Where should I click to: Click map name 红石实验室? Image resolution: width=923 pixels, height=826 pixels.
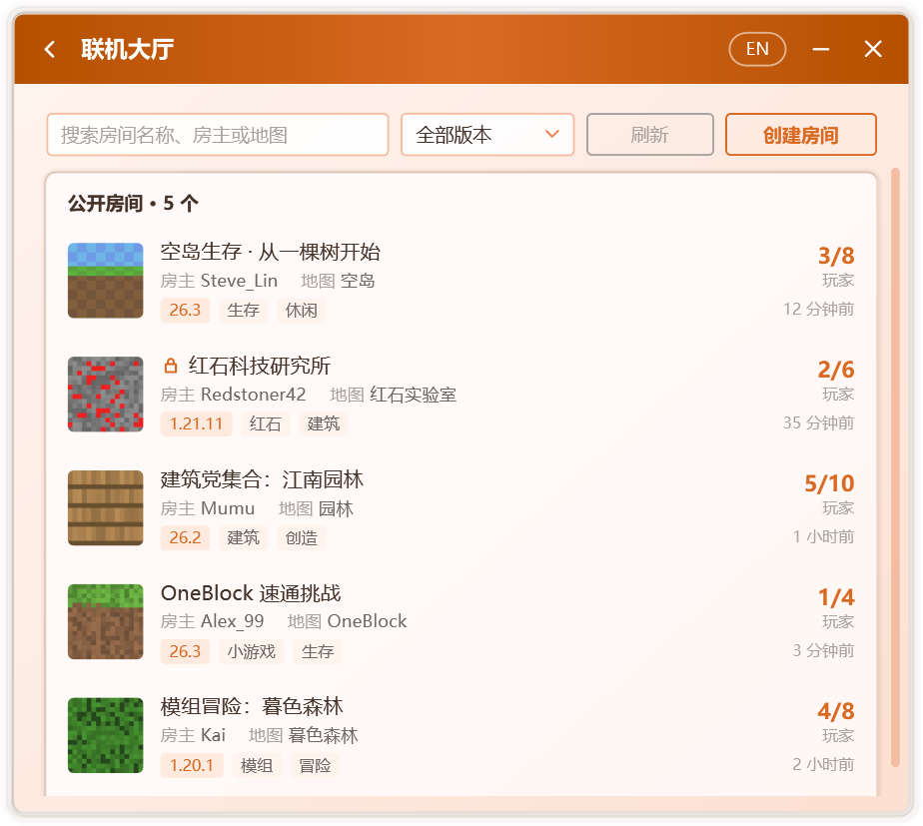tap(414, 395)
